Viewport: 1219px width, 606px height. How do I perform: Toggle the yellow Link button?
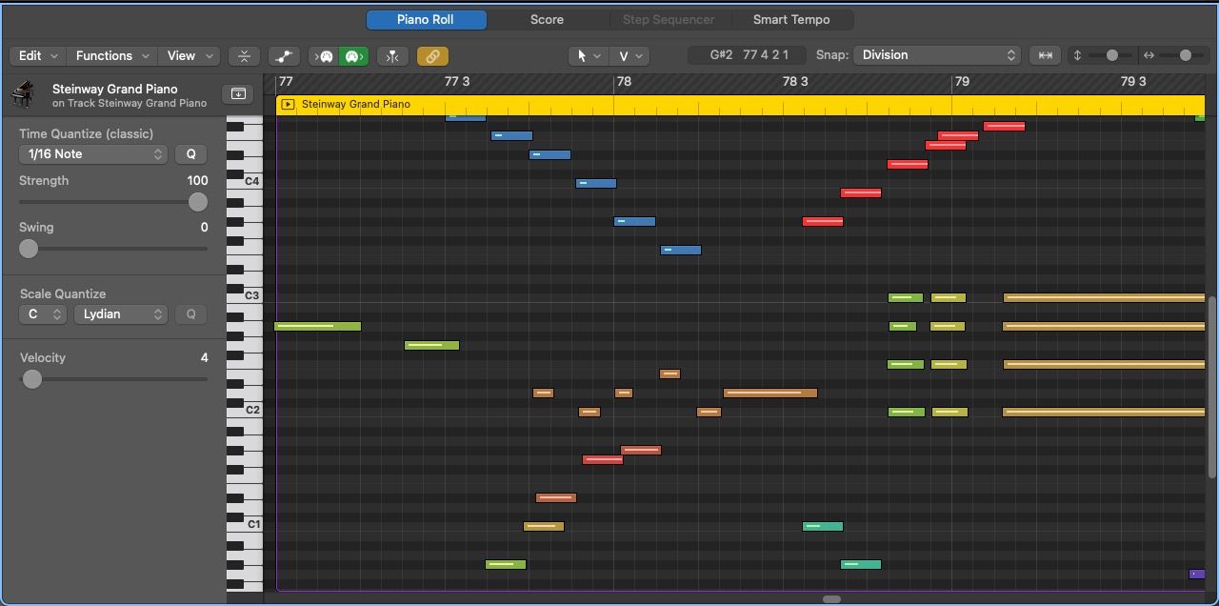tap(432, 56)
